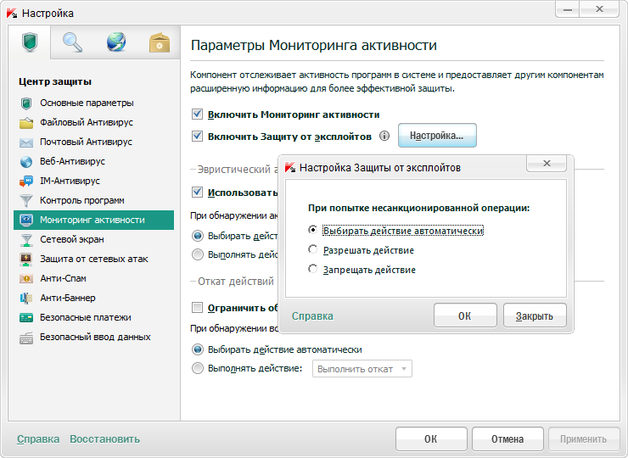
Task: Click the Анти-Баннер icon
Action: pos(26,298)
